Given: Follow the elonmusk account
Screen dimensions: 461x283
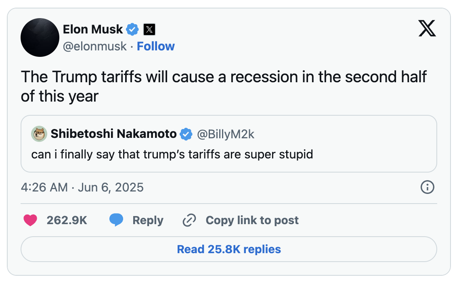Looking at the screenshot, I should pos(156,46).
